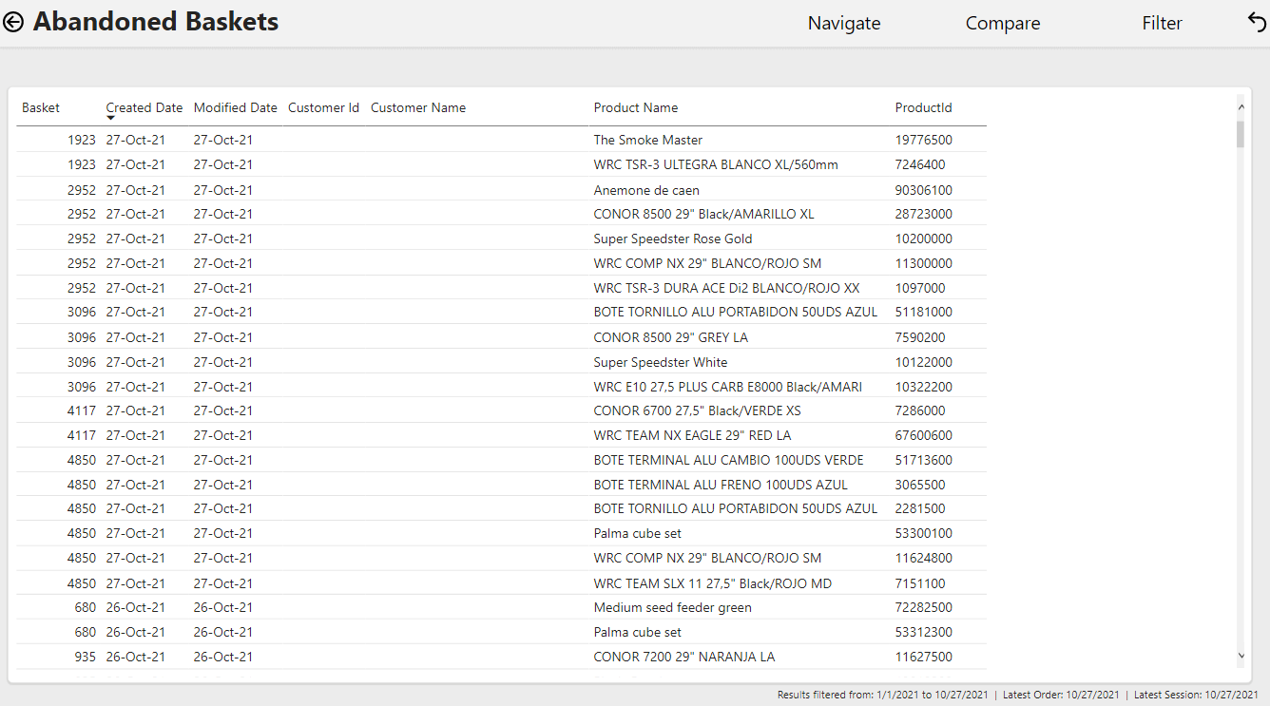The width and height of the screenshot is (1270, 706).
Task: Sort by the Product Name column header
Action: click(636, 107)
